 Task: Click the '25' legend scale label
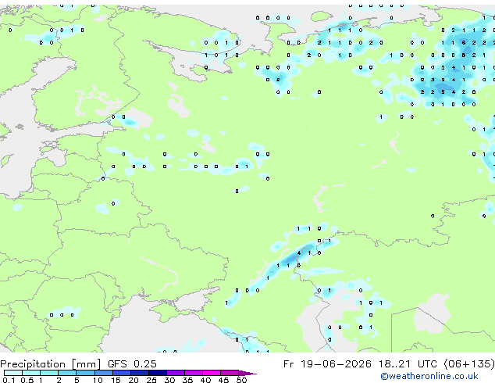(x=151, y=380)
